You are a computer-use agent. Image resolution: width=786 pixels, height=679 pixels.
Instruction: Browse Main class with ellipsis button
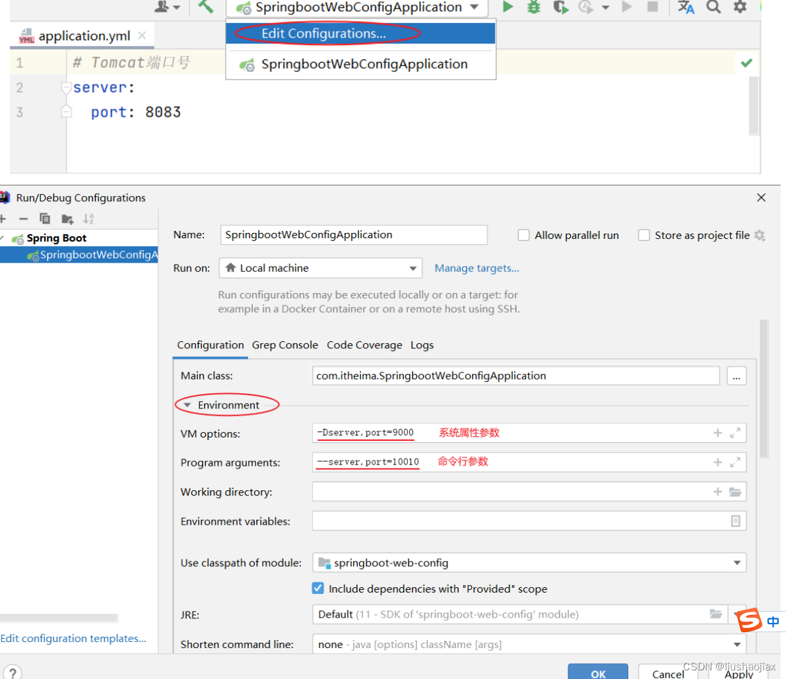click(737, 376)
